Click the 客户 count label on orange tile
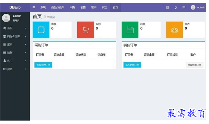The image size is (209, 124). click(x=187, y=24)
